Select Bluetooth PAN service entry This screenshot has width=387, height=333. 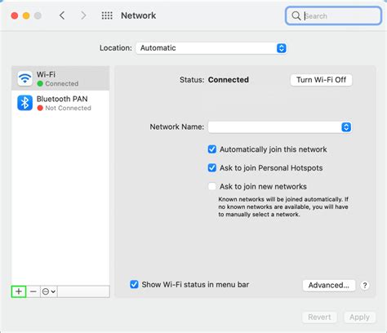pyautogui.click(x=60, y=103)
